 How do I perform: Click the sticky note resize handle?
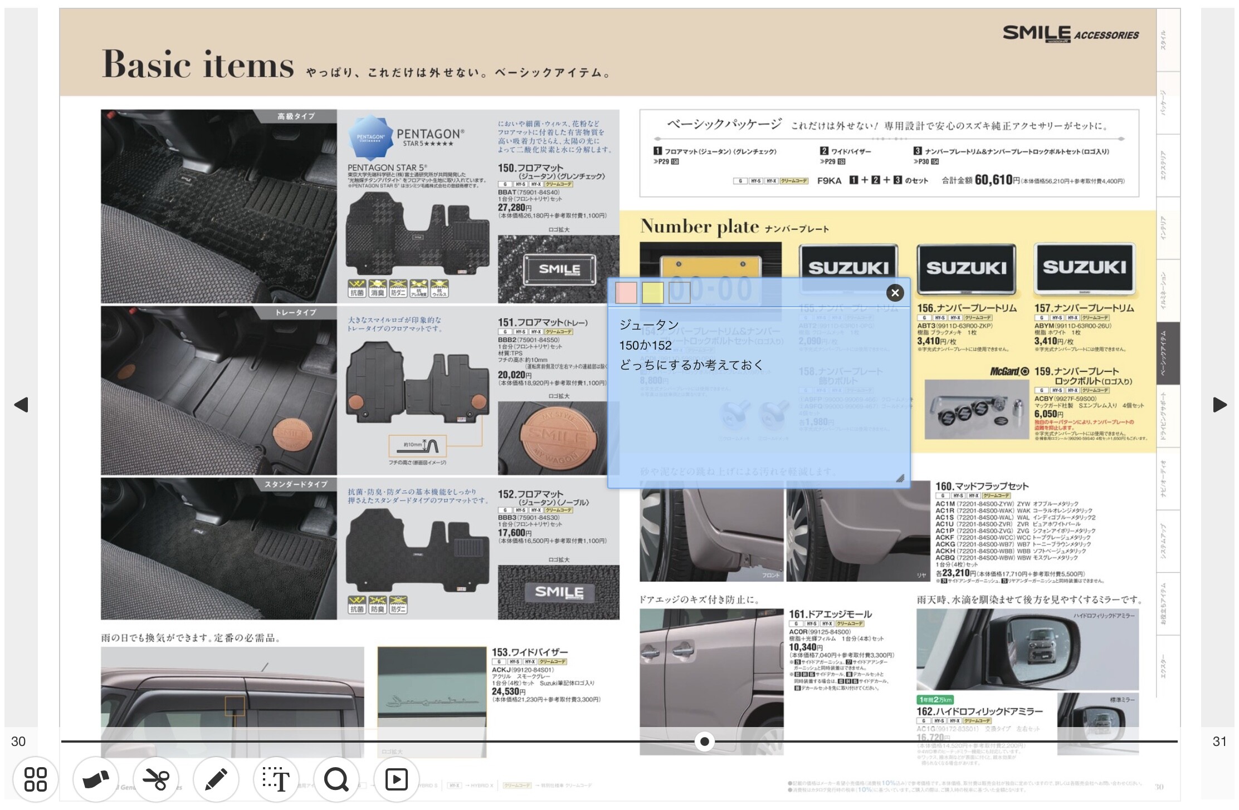tap(900, 478)
